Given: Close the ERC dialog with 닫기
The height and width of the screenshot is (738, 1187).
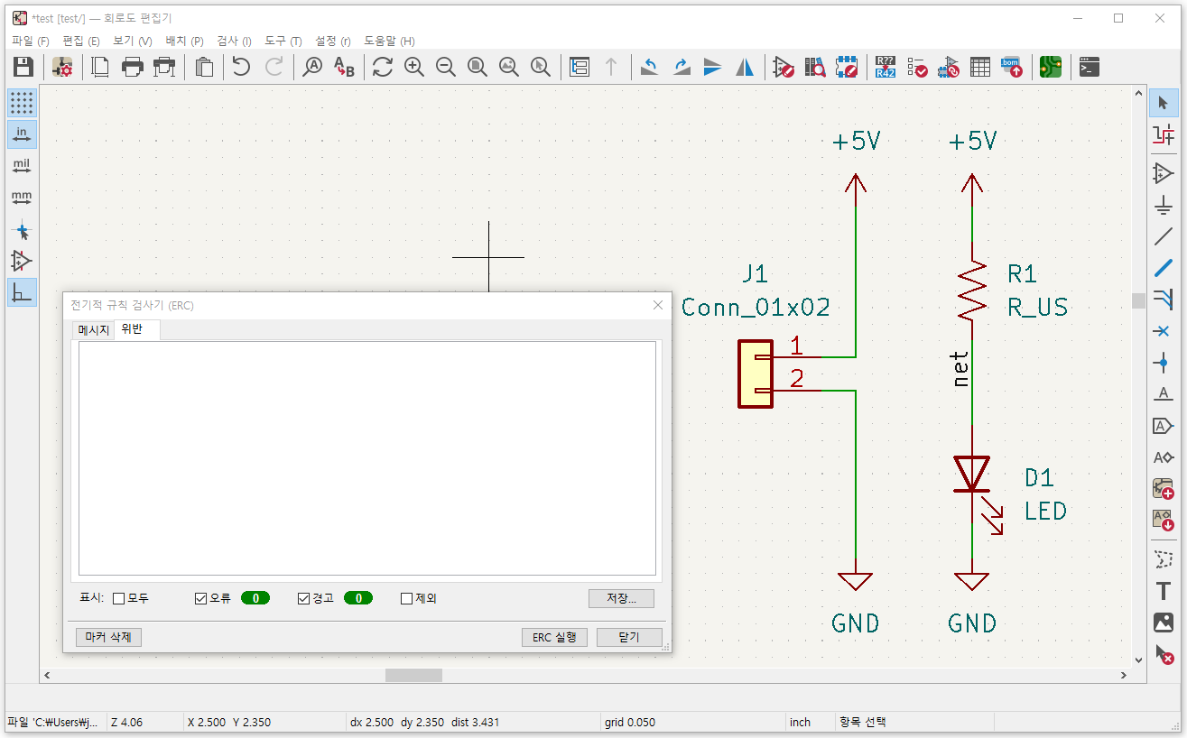Looking at the screenshot, I should pos(629,637).
